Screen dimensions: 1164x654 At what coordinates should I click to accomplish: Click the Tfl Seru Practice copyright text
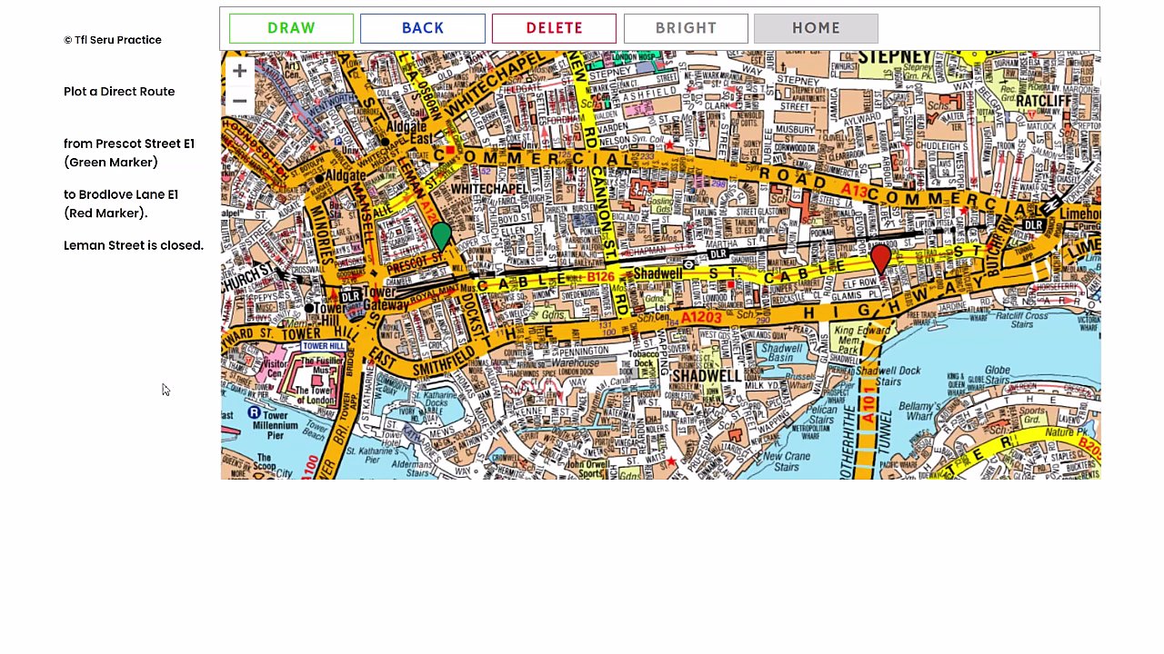click(113, 40)
